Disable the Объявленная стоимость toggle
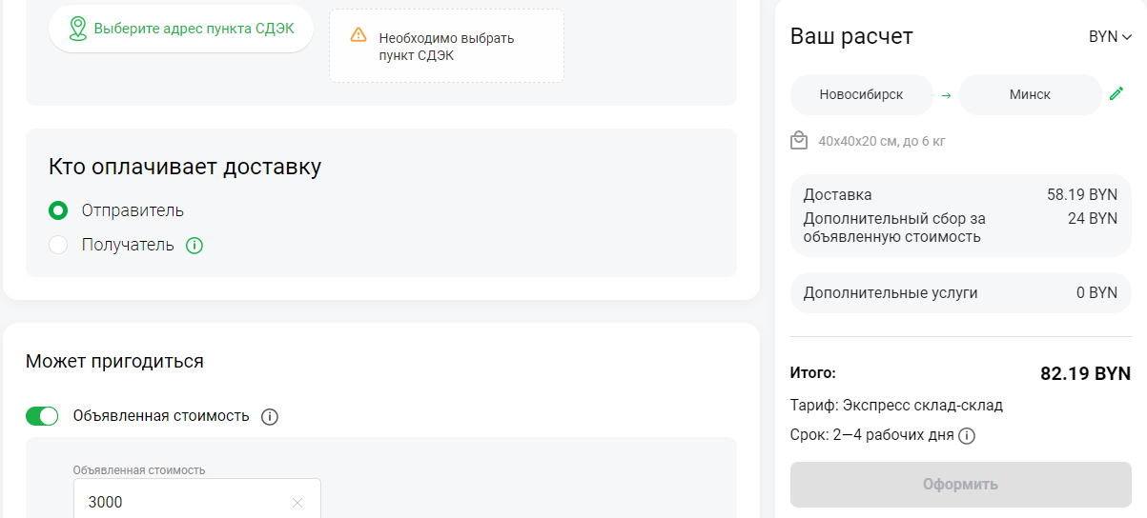Screen dimensions: 1147x518 pyautogui.click(x=42, y=416)
